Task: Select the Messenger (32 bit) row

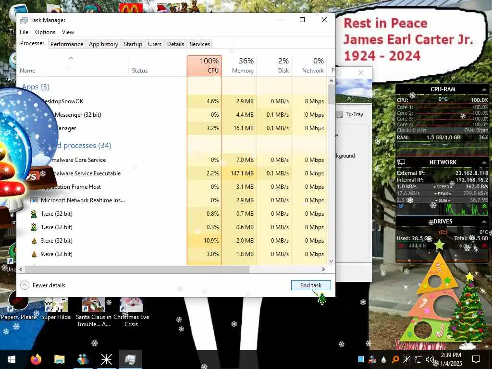Action: click(172, 115)
